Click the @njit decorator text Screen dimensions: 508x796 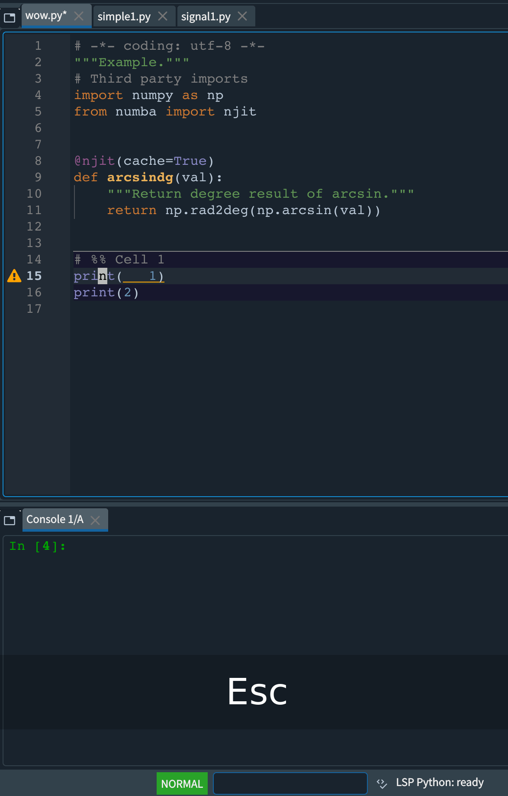(94, 161)
